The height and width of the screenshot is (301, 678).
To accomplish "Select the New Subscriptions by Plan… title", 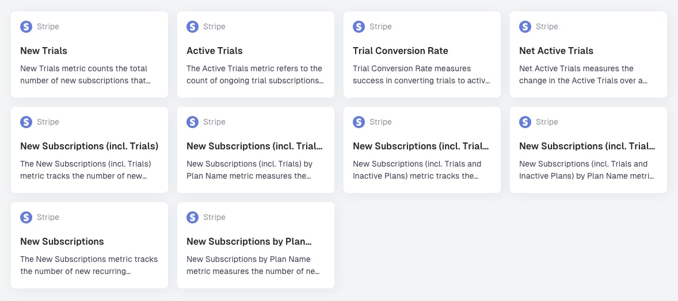I will click(249, 241).
